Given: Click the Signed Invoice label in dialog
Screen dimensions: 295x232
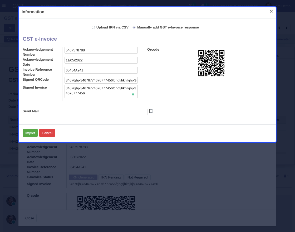Looking at the screenshot, I should (x=35, y=87).
